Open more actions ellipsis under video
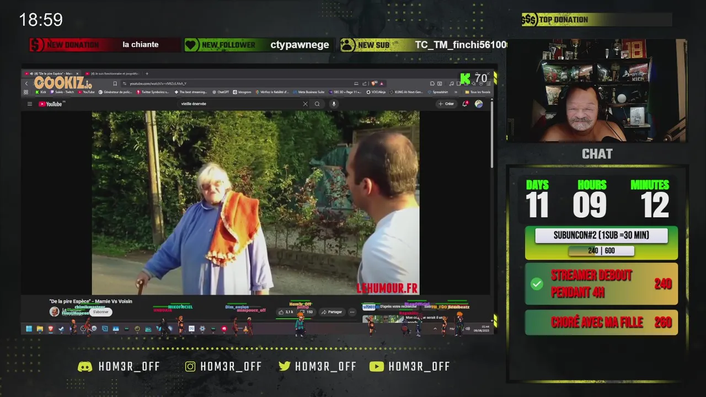The image size is (706, 397). coord(352,312)
